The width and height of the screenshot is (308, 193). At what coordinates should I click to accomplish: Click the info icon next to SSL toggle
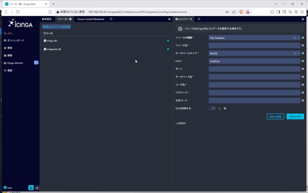pos(225,109)
